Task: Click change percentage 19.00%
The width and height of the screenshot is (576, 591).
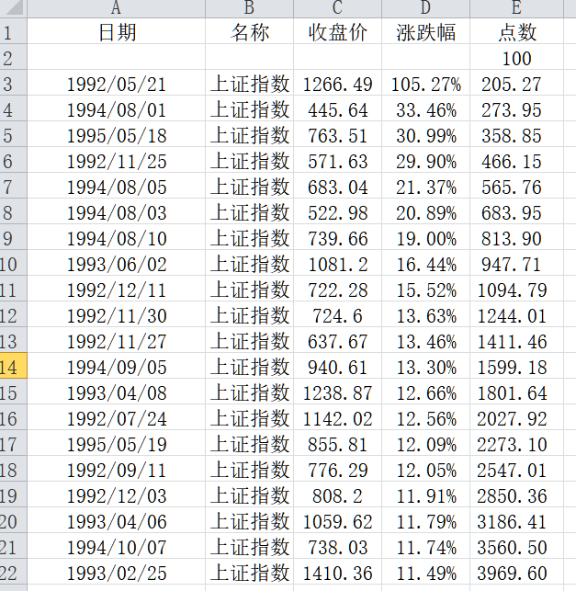Action: click(x=425, y=237)
